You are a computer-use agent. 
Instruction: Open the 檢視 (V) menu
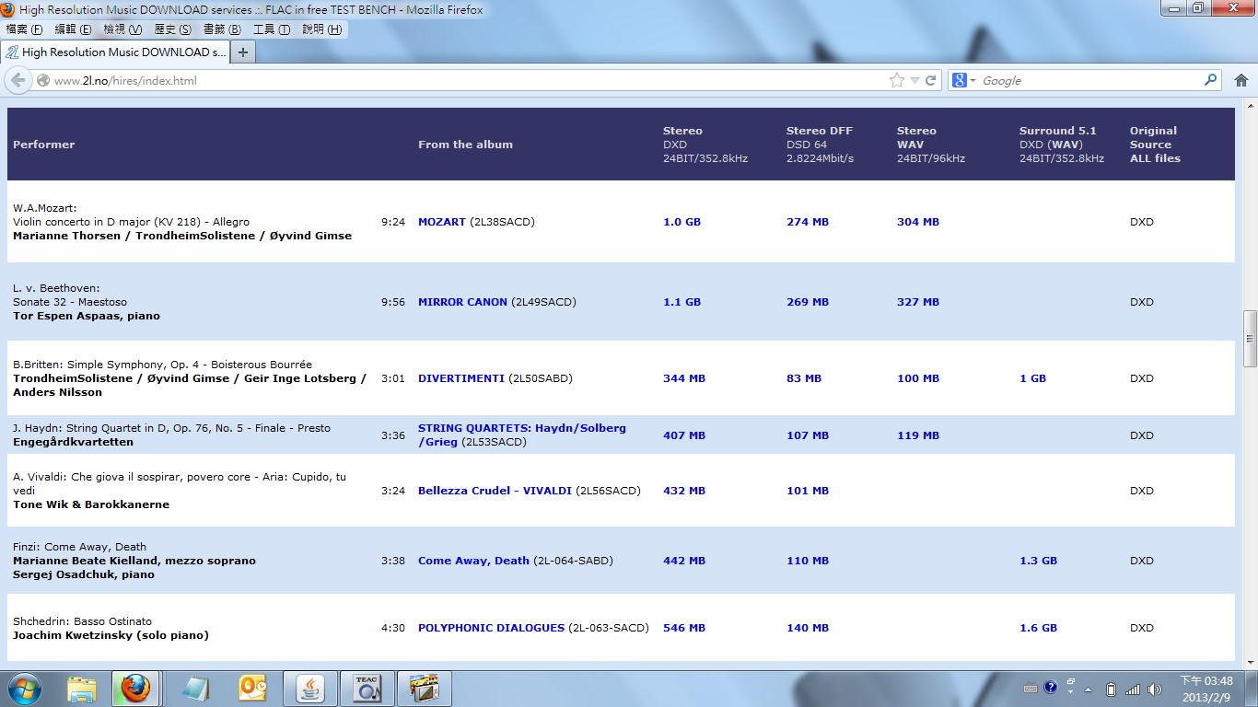click(x=122, y=29)
